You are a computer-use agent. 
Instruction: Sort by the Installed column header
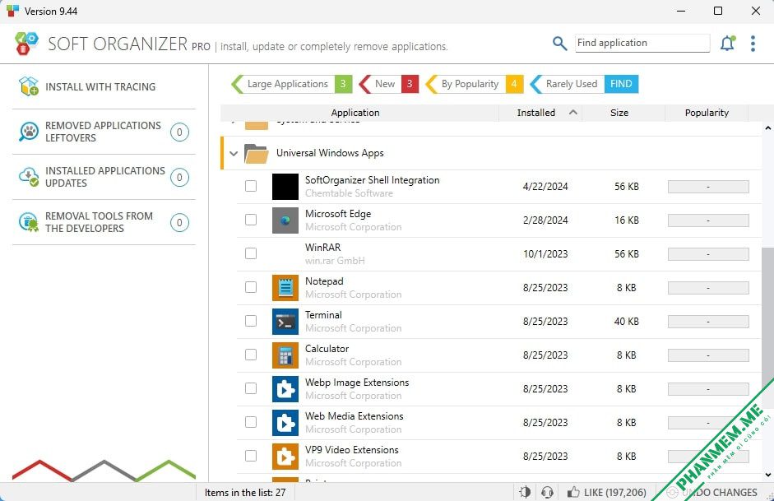pos(540,113)
